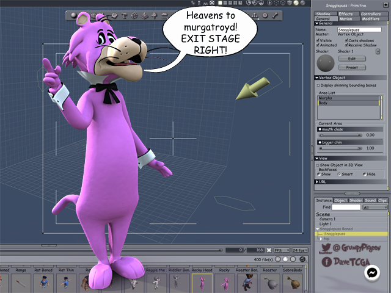Click the first working-box plane icon

[249, 2]
